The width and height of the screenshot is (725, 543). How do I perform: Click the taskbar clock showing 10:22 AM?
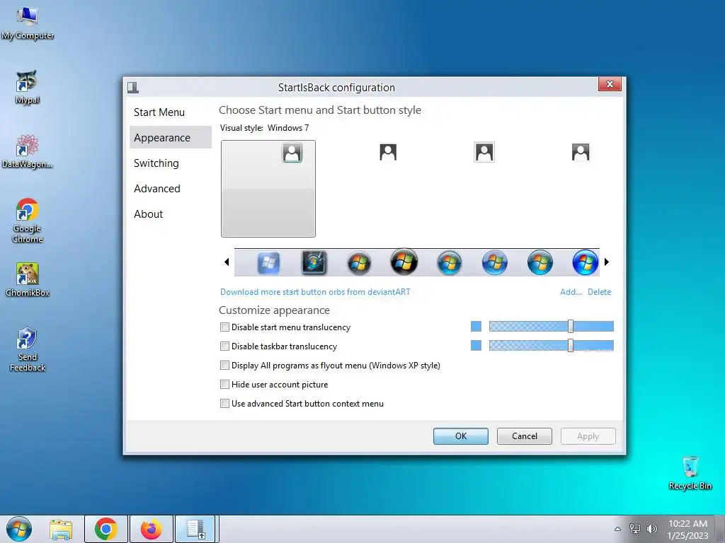click(x=687, y=530)
